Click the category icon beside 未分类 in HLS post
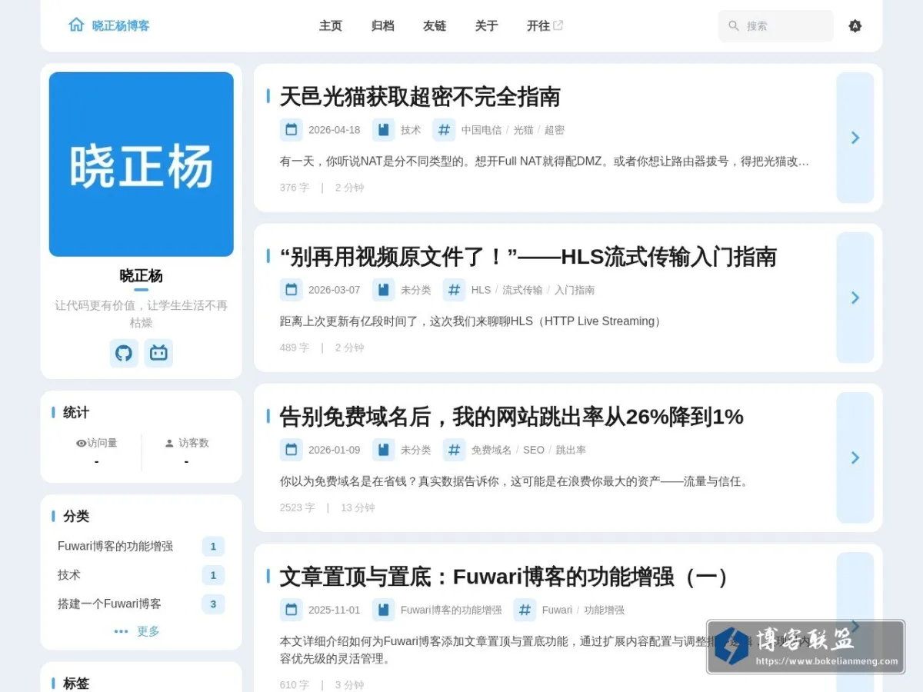923x692 pixels. pos(383,290)
